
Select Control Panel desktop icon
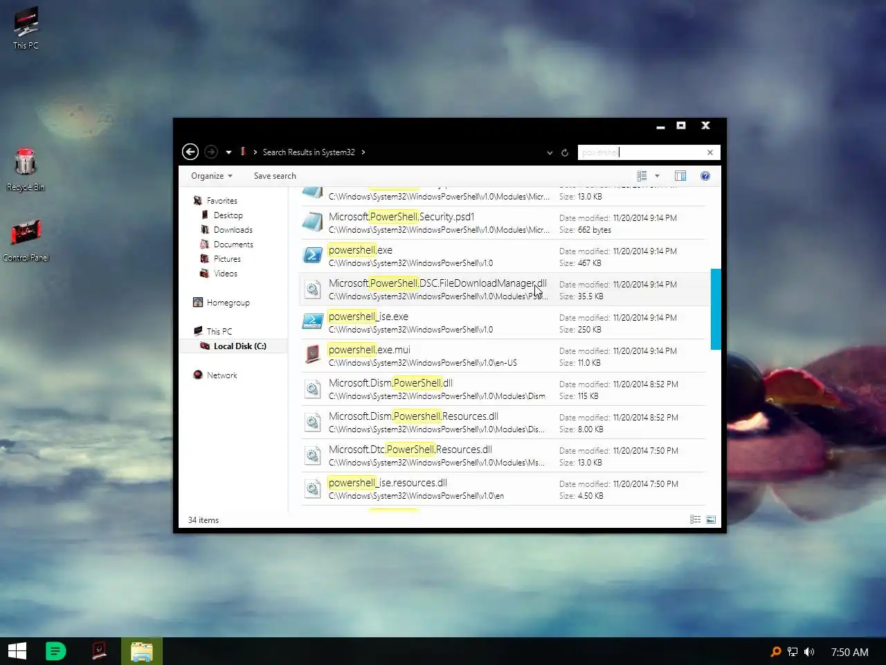[26, 241]
